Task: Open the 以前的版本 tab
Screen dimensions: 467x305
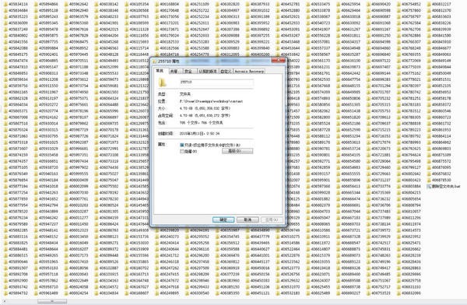Action: tap(208, 72)
